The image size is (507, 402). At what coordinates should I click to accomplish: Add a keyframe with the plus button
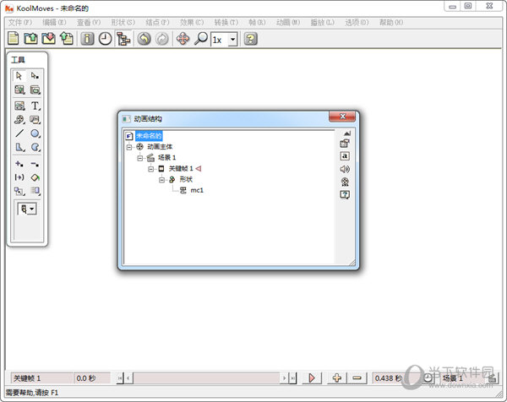(x=337, y=378)
